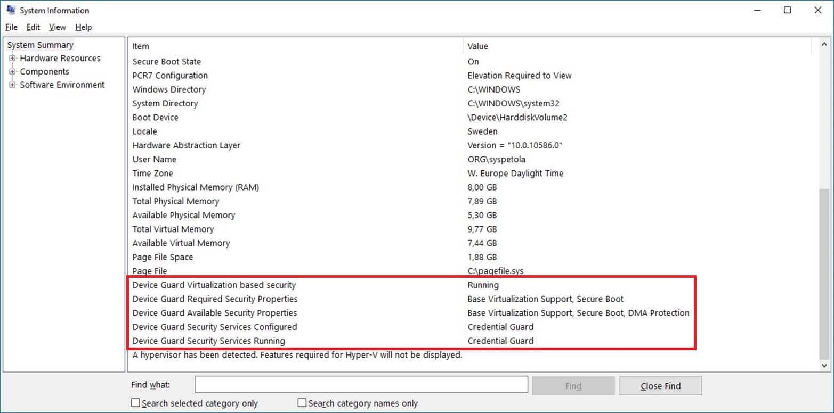
Task: Click the Find button
Action: point(573,386)
